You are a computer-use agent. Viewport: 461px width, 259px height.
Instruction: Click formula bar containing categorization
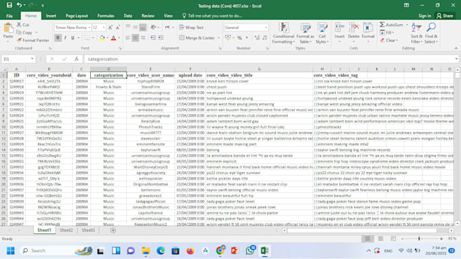(270, 59)
